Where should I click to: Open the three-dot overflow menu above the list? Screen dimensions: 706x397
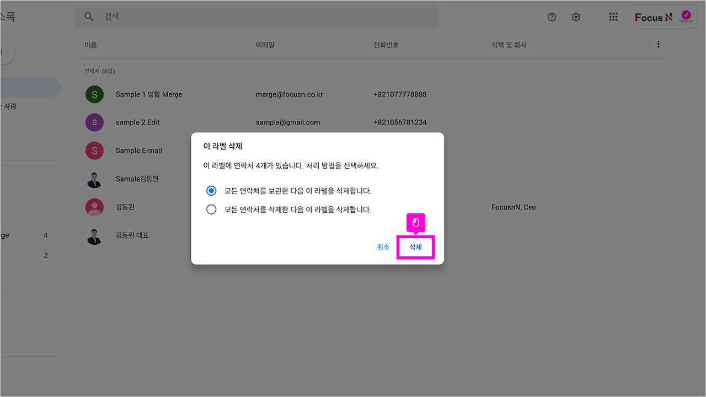pyautogui.click(x=658, y=44)
